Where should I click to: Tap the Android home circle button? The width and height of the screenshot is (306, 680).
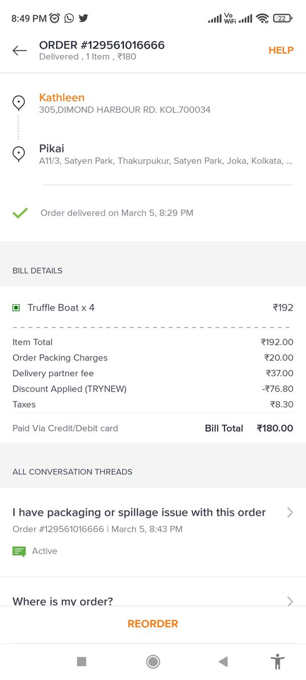tap(152, 661)
